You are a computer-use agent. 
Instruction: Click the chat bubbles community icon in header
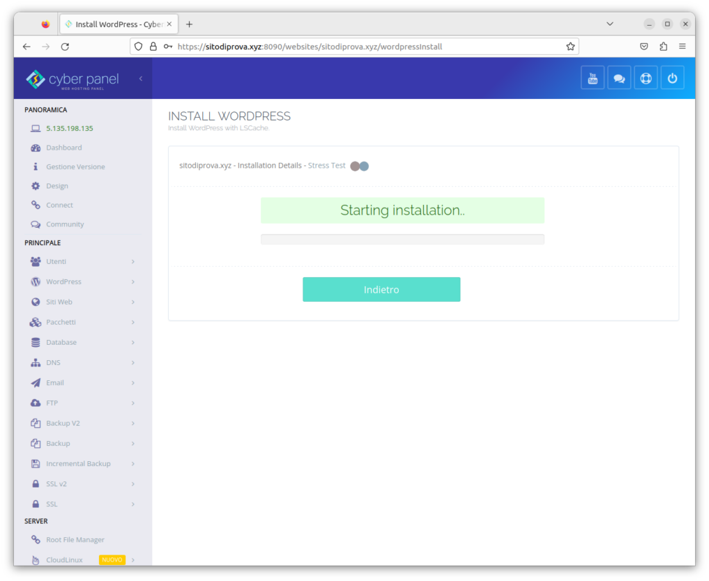[619, 78]
